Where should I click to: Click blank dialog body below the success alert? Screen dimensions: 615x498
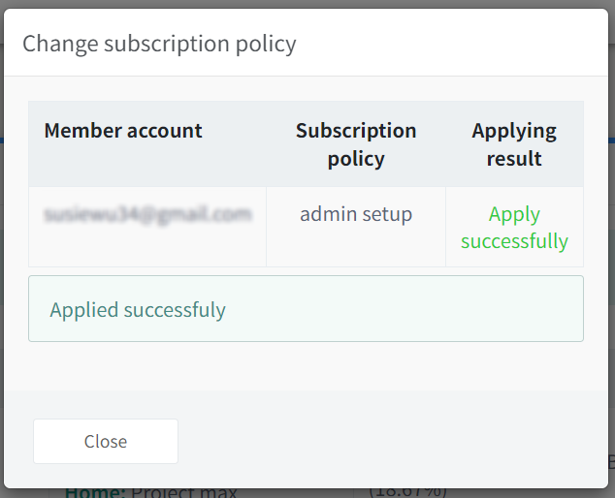[x=306, y=366]
